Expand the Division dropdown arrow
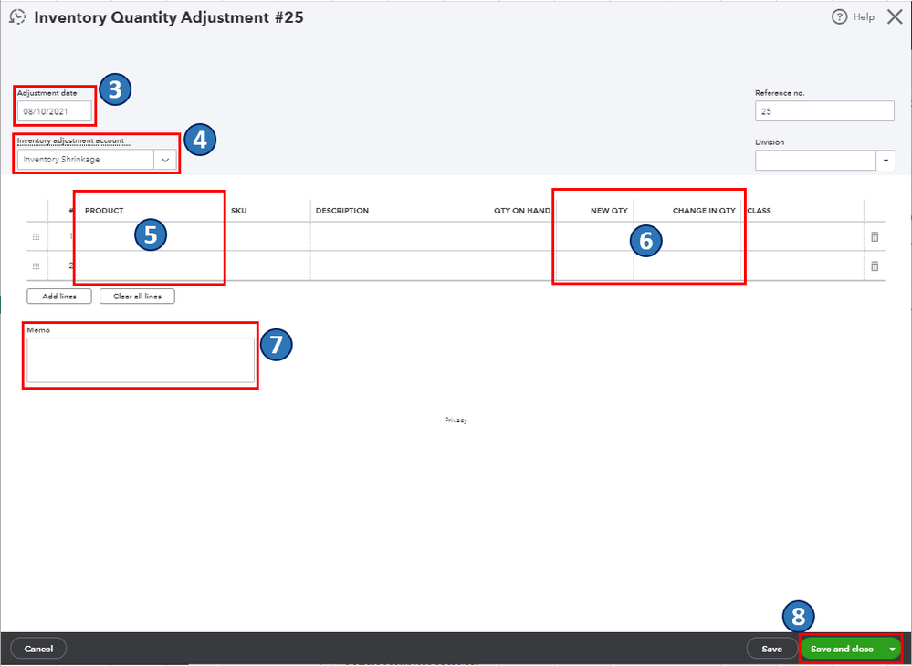The width and height of the screenshot is (912, 666). pyautogui.click(x=886, y=161)
